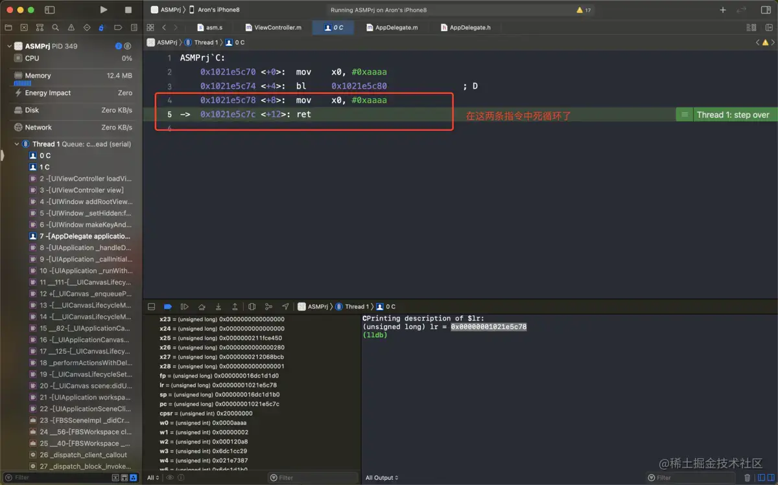The image size is (778, 485).
Task: Switch to the asm.s tab
Action: pyautogui.click(x=209, y=28)
